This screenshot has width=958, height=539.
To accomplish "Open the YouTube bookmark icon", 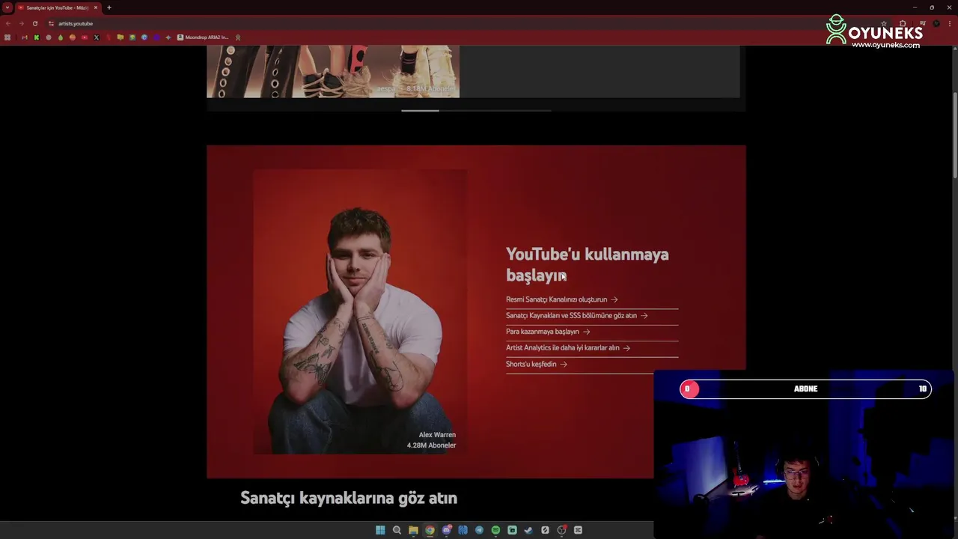I will pyautogui.click(x=85, y=37).
